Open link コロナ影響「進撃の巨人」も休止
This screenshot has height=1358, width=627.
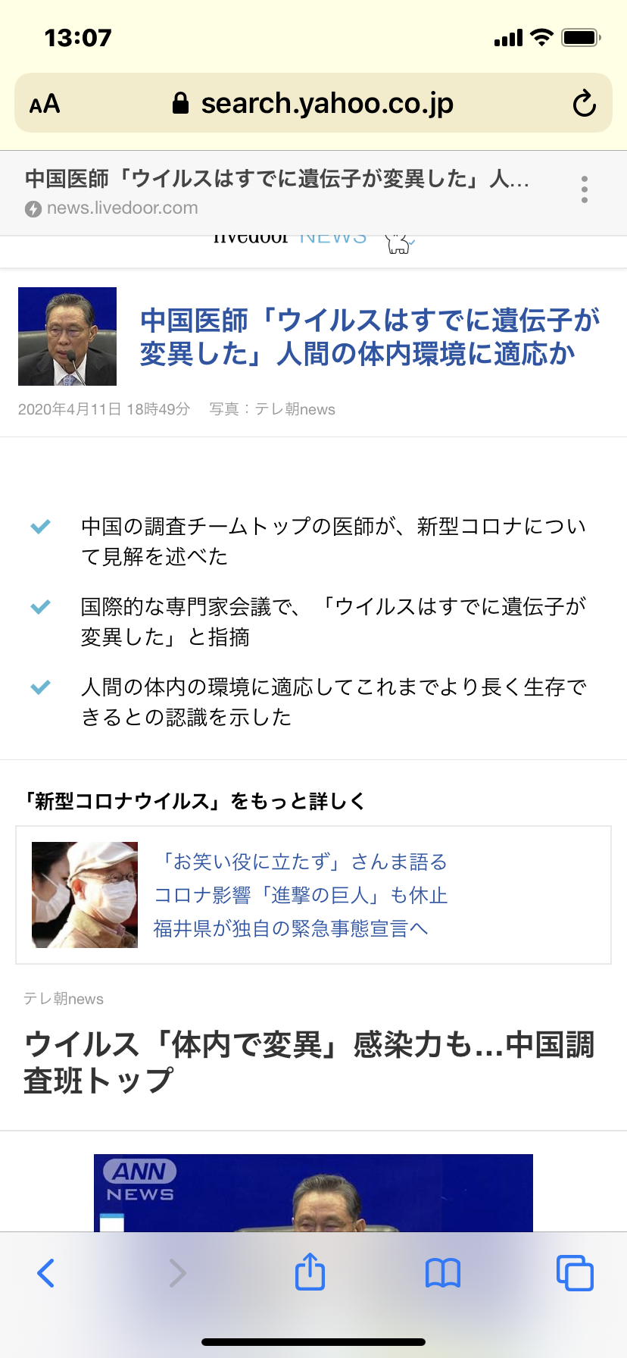(x=301, y=895)
